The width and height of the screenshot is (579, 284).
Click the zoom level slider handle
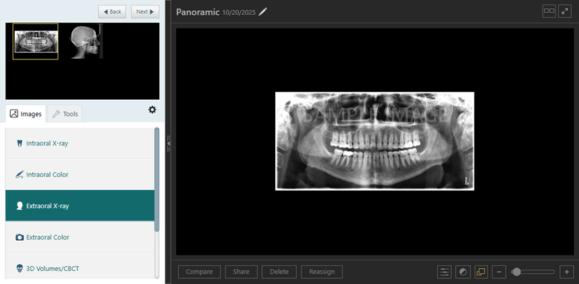(516, 272)
